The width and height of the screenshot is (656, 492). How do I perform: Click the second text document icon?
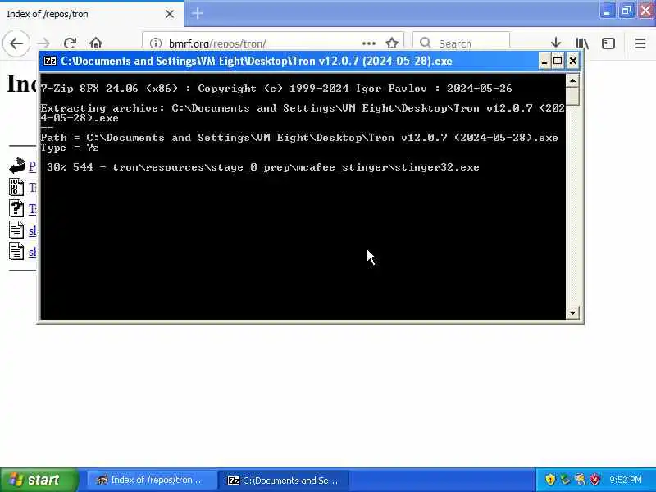pyautogui.click(x=16, y=251)
